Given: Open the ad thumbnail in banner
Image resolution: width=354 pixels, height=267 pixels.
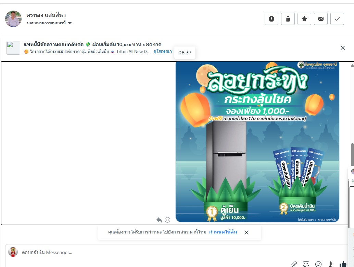Looking at the screenshot, I should [13, 48].
